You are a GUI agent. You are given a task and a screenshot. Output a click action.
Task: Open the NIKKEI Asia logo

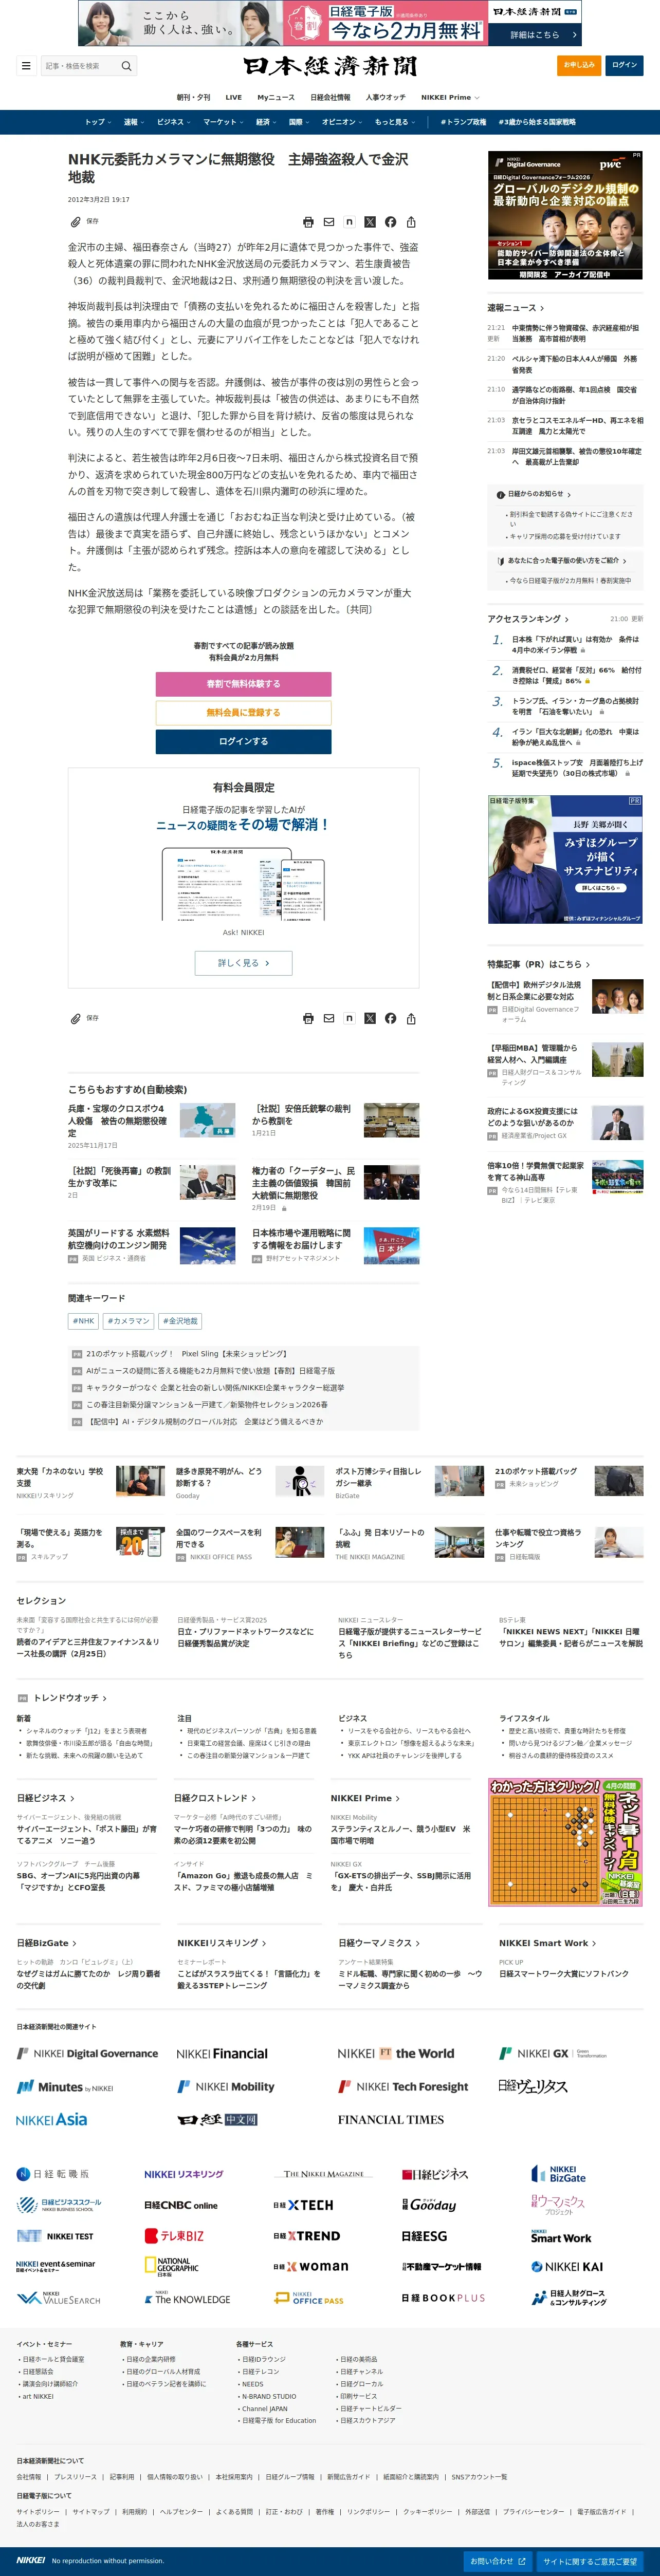tap(51, 2119)
